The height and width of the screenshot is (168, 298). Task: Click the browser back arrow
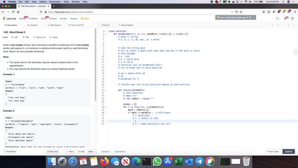pos(3,12)
